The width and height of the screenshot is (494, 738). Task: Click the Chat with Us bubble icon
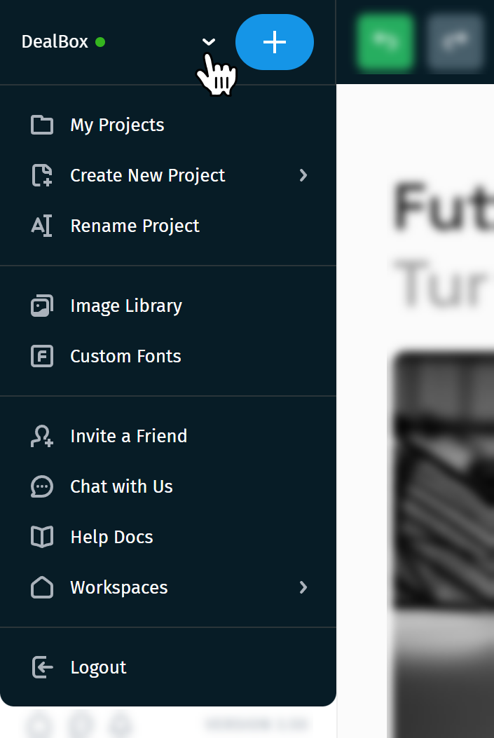[42, 486]
